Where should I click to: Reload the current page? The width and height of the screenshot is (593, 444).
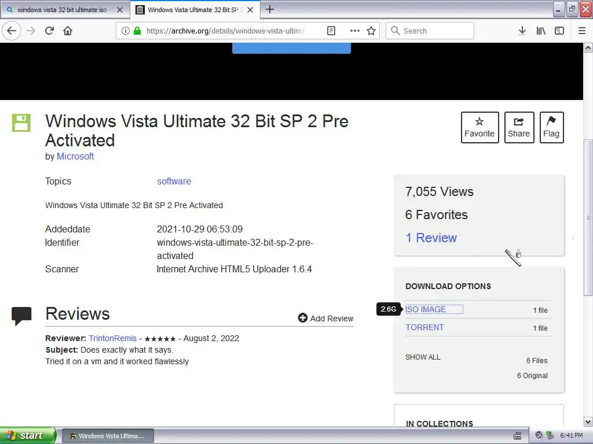pyautogui.click(x=50, y=31)
